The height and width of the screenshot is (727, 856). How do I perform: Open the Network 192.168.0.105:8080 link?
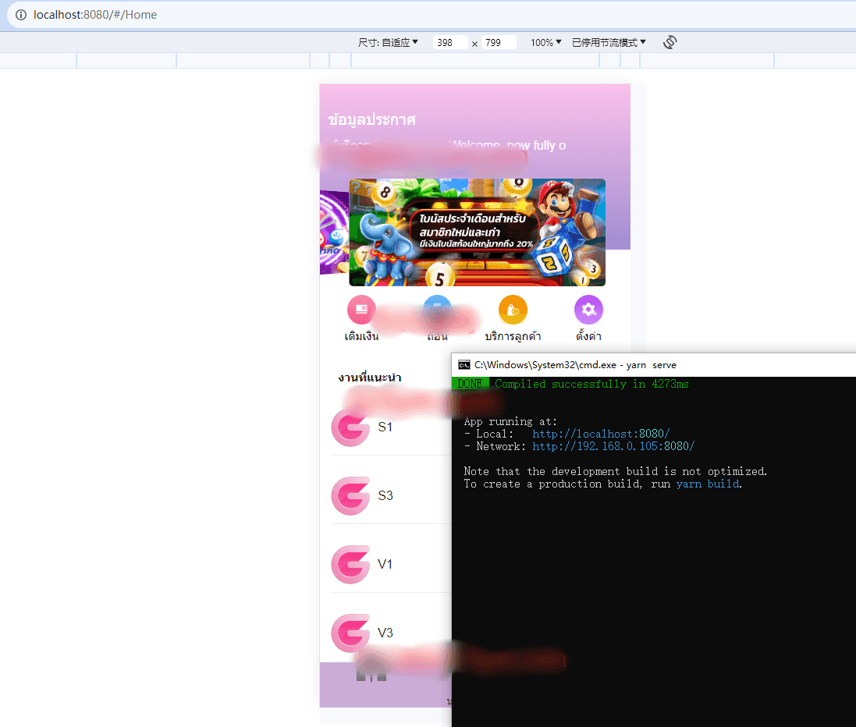613,446
